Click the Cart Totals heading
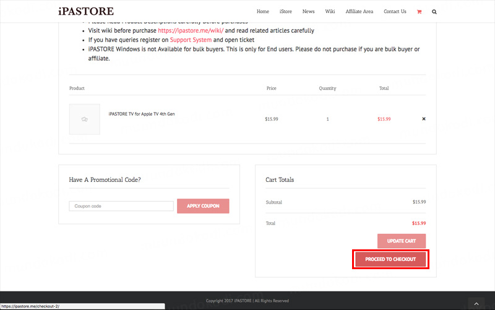 click(x=280, y=179)
